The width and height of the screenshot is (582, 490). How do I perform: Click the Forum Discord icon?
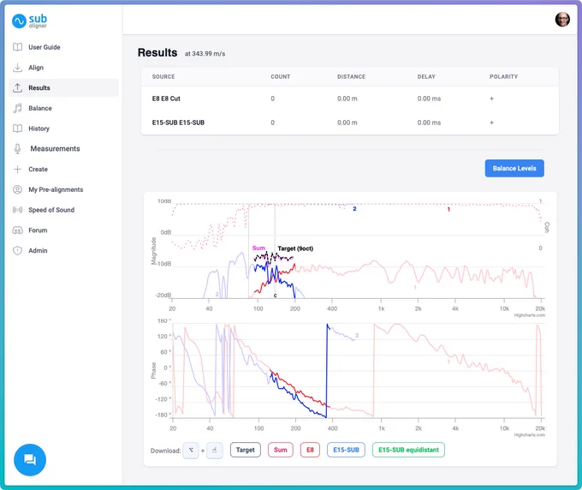point(17,230)
